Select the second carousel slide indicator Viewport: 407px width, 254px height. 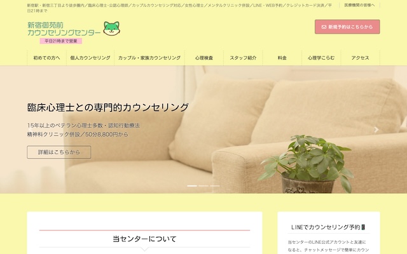coord(203,186)
